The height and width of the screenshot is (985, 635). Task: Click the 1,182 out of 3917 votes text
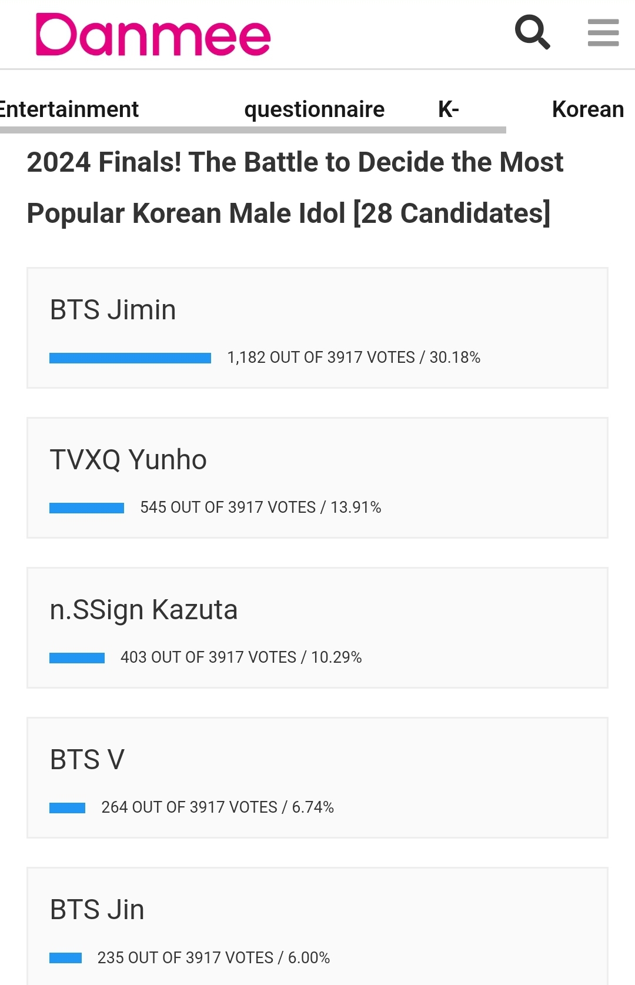[x=353, y=358]
